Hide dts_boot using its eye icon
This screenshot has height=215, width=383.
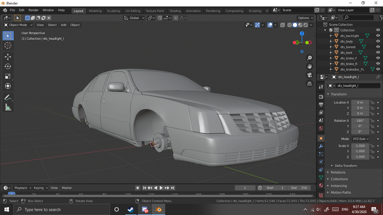[x=378, y=53]
